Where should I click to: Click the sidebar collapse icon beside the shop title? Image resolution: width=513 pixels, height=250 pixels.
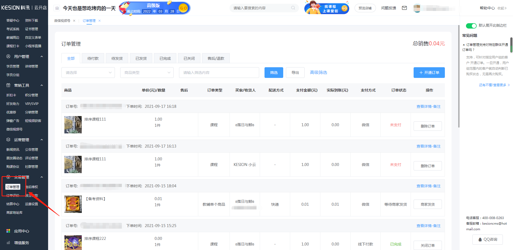coord(57,8)
